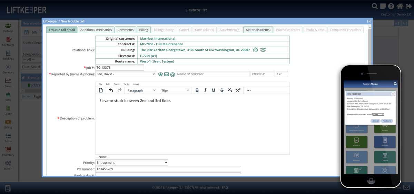This screenshot has width=414, height=194.
Task: Go to home using the header house icon
Action: coord(400,6)
